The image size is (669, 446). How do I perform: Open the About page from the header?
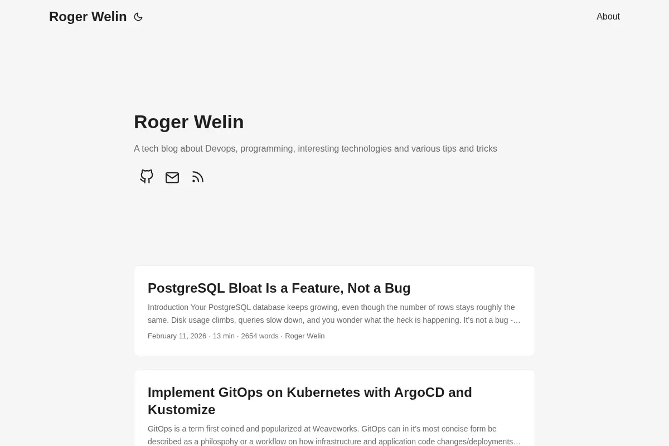pyautogui.click(x=608, y=17)
